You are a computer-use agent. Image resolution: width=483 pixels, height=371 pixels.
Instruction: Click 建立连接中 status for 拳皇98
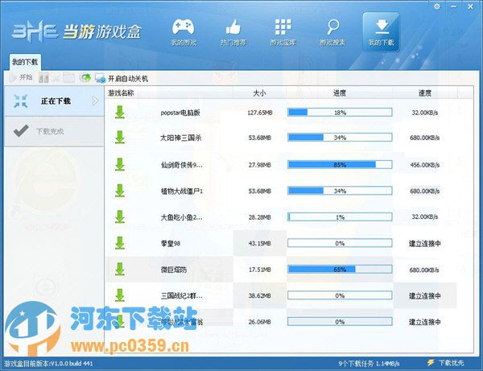(x=425, y=244)
